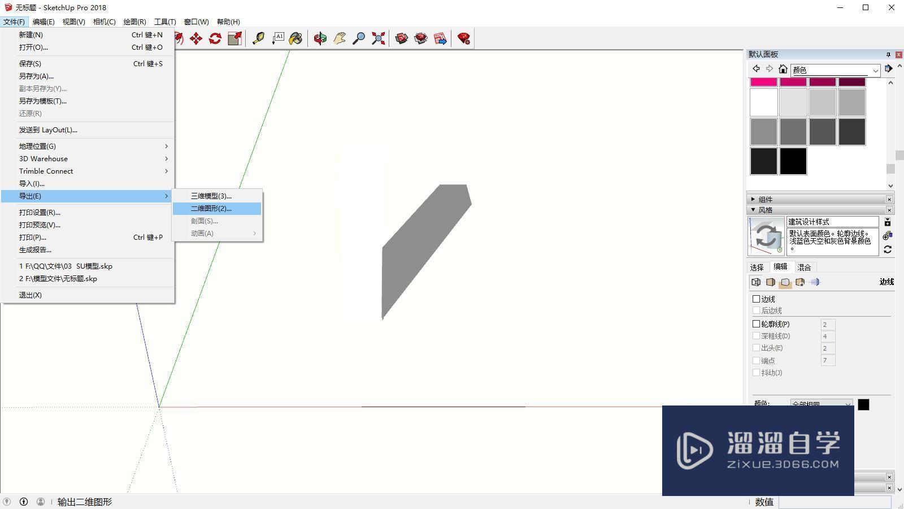904x509 pixels.
Task: Toggle the 深粗线(D) checkbox
Action: tap(756, 336)
